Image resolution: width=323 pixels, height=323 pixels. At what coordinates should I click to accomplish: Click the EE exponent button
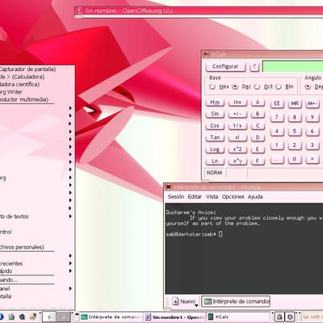(277, 103)
